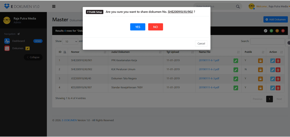
Task: Toggle publik lock for Dokumen Tata Negara
Action: 261,79
